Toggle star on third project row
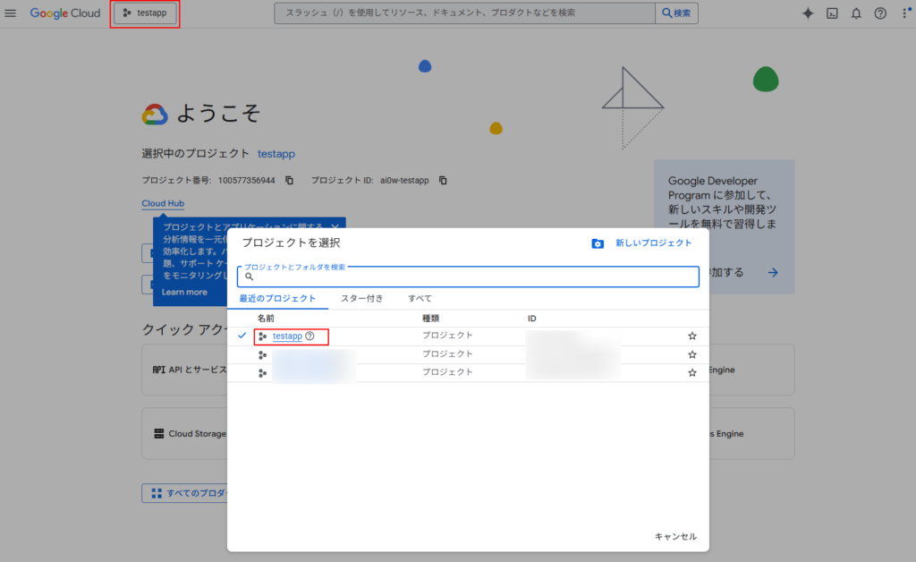Screen dimensions: 916x562 click(x=691, y=372)
